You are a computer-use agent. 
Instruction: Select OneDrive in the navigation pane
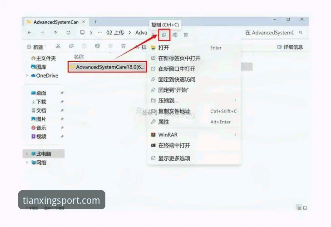[x=44, y=75]
